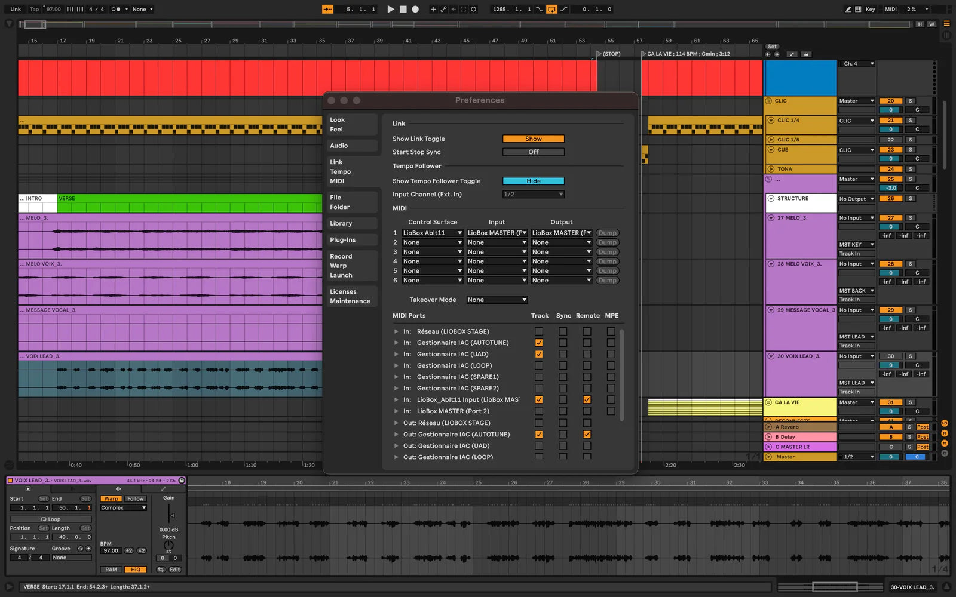
Task: Click the Arrangement Record button
Action: [415, 9]
